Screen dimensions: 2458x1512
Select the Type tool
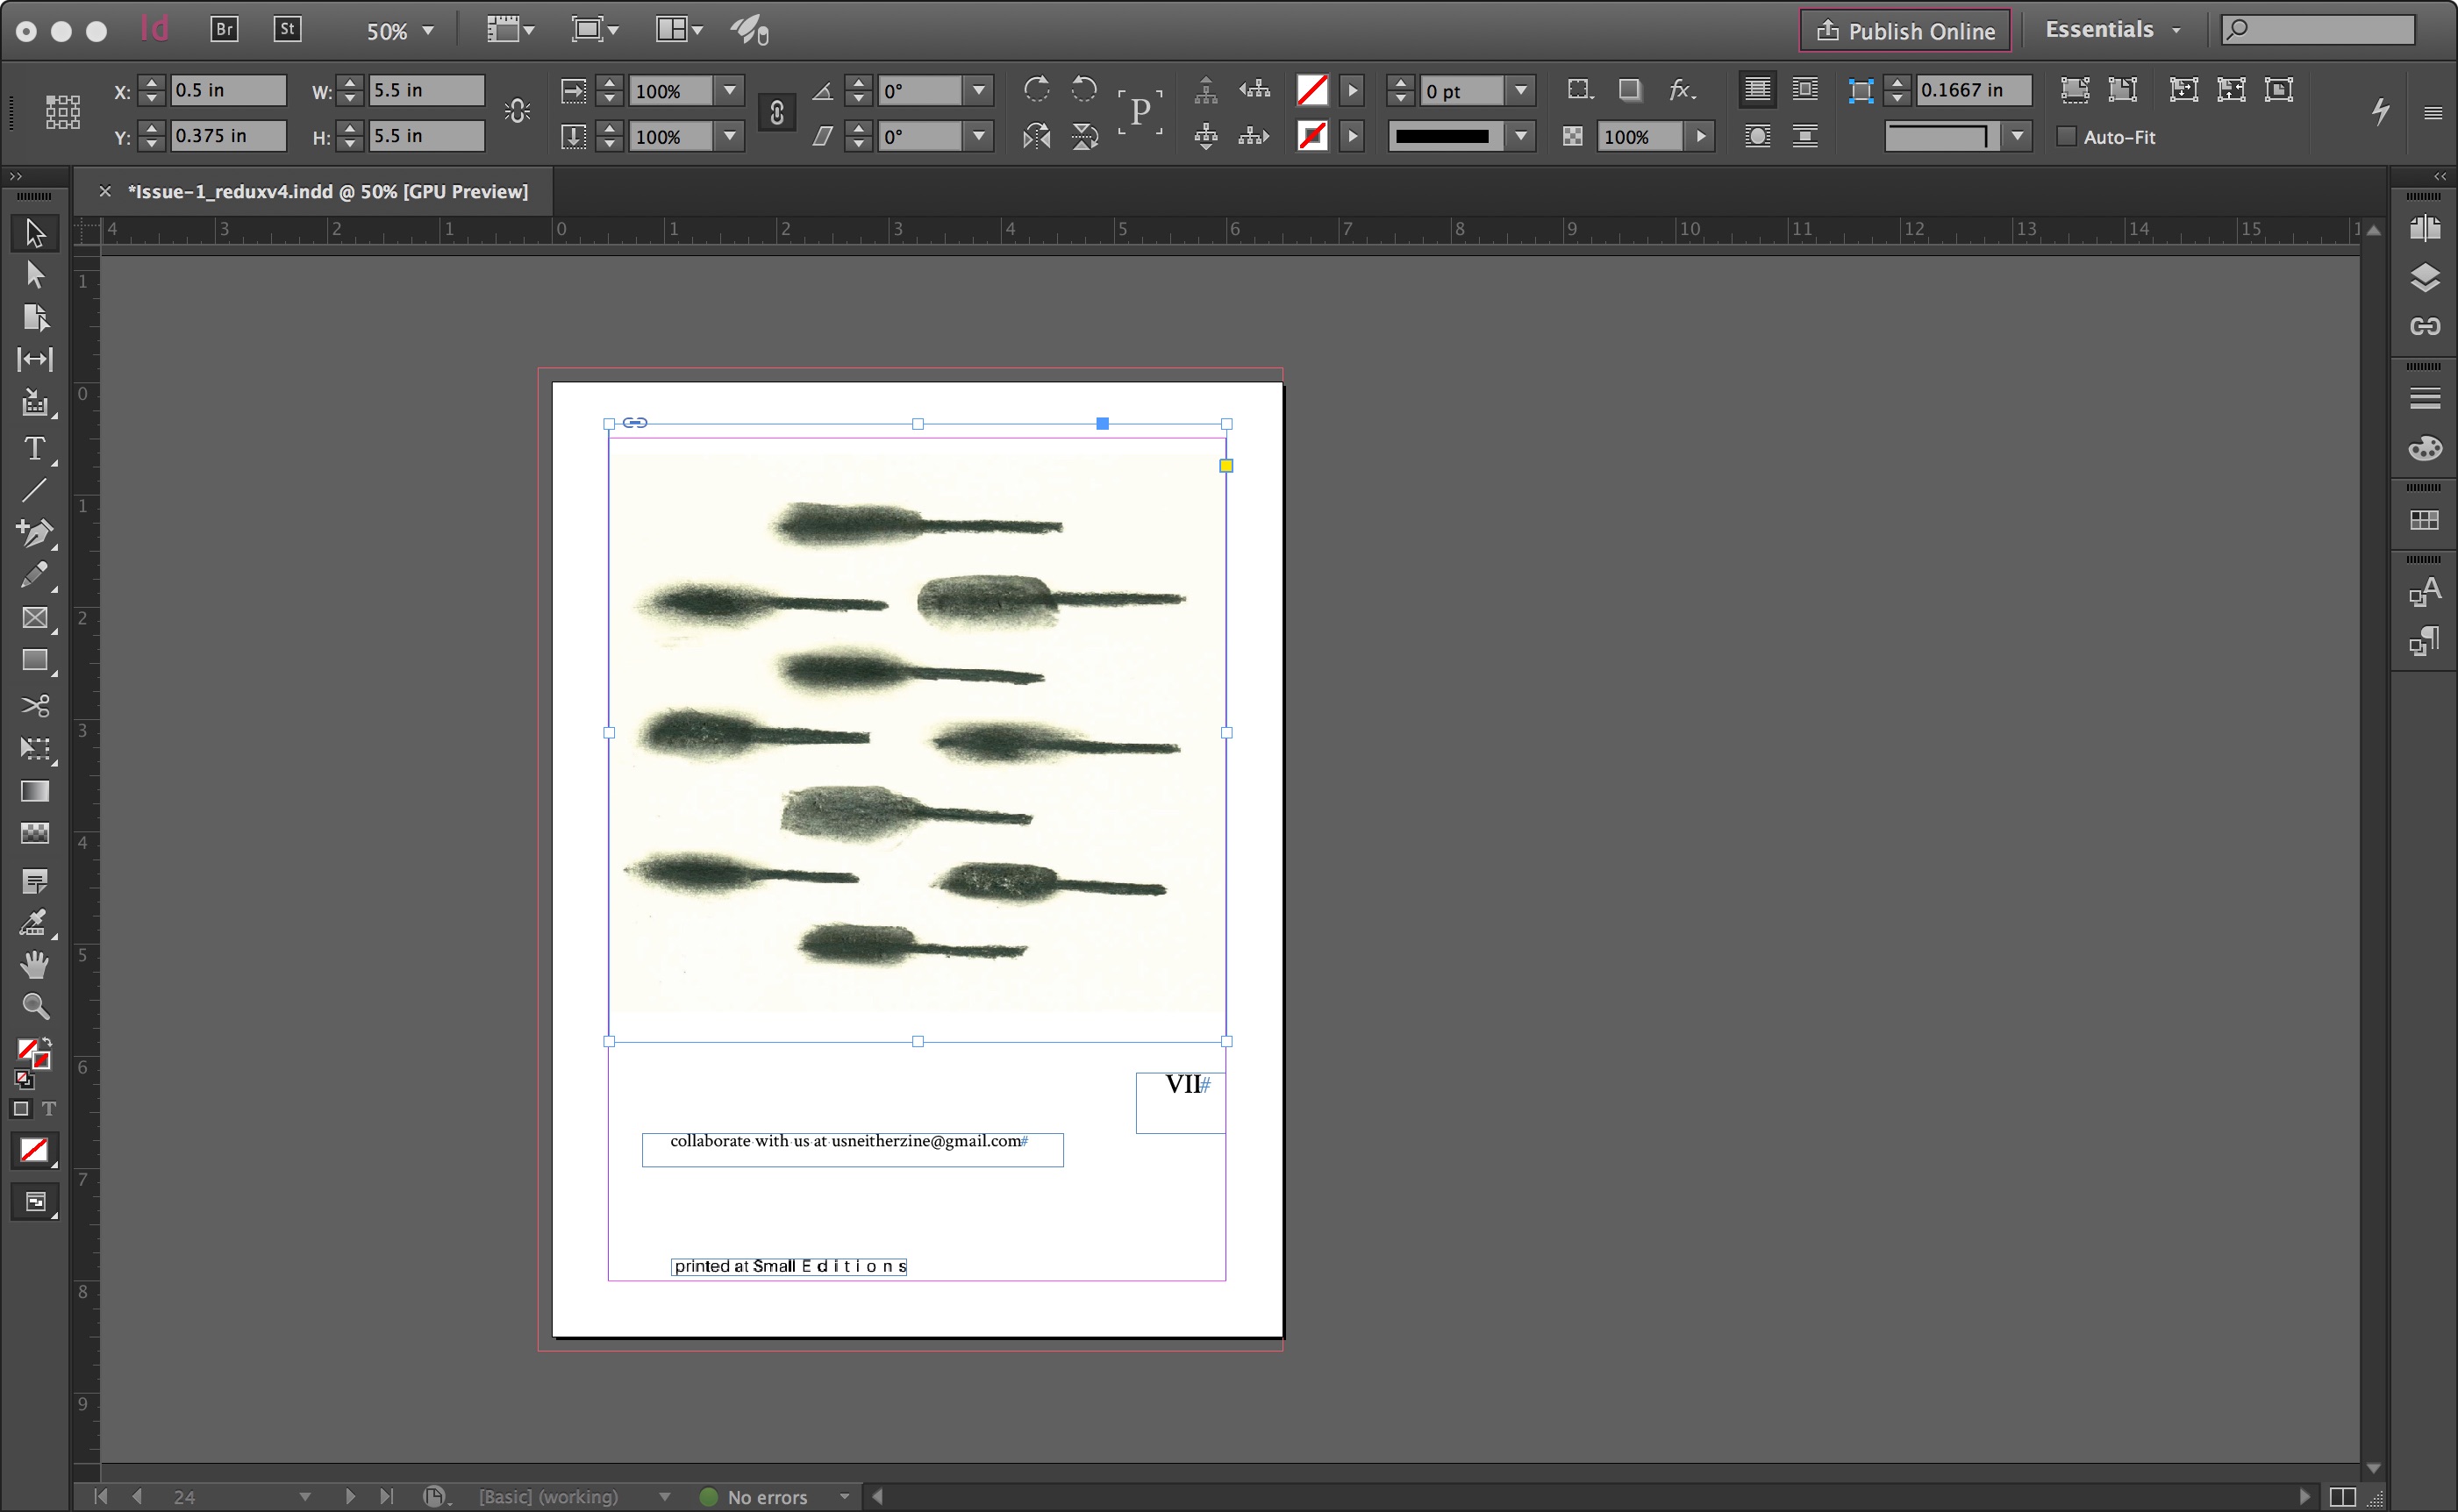click(34, 449)
